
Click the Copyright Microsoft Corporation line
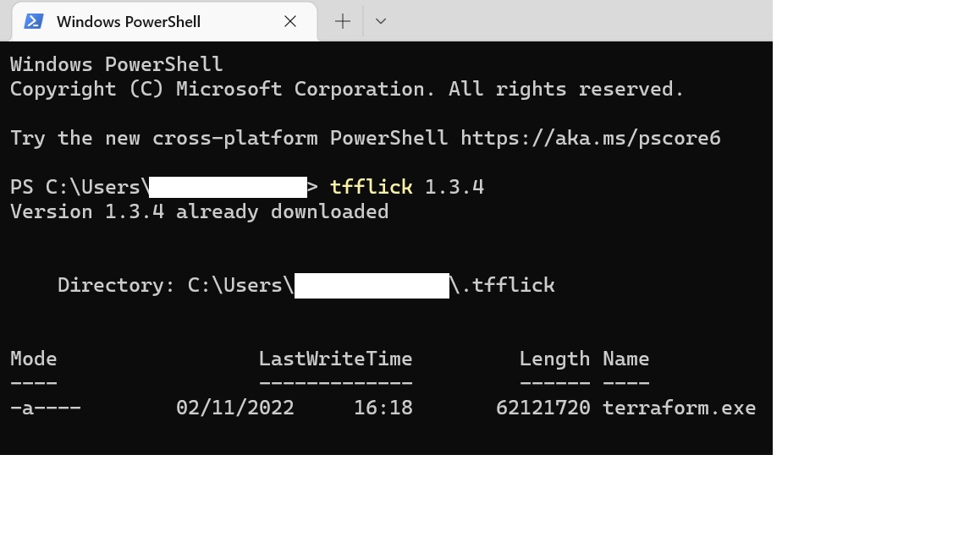pos(347,89)
